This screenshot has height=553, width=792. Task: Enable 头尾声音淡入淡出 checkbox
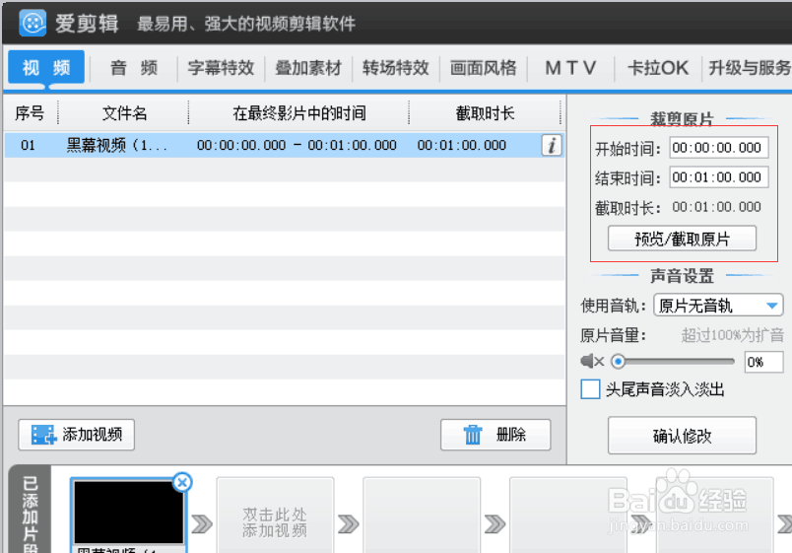(x=590, y=389)
